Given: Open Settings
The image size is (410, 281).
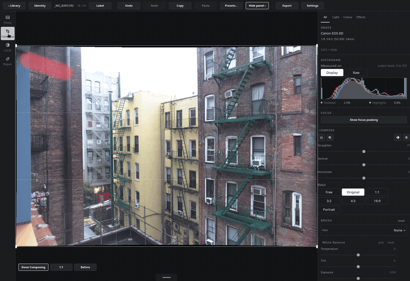Looking at the screenshot, I should [x=313, y=6].
